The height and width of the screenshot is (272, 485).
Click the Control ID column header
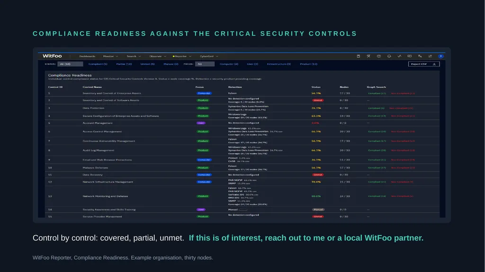(x=55, y=87)
